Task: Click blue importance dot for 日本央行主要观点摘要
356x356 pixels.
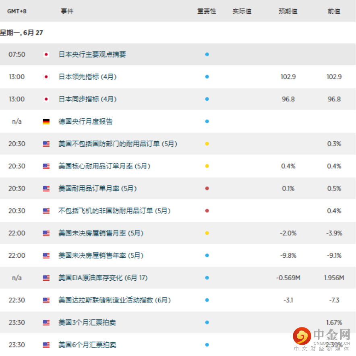Action: pyautogui.click(x=207, y=54)
